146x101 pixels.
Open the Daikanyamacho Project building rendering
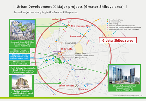pyautogui.click(x=22, y=82)
